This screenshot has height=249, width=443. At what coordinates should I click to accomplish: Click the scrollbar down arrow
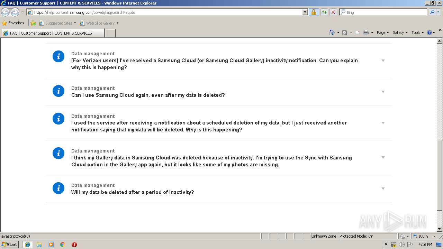point(440,229)
